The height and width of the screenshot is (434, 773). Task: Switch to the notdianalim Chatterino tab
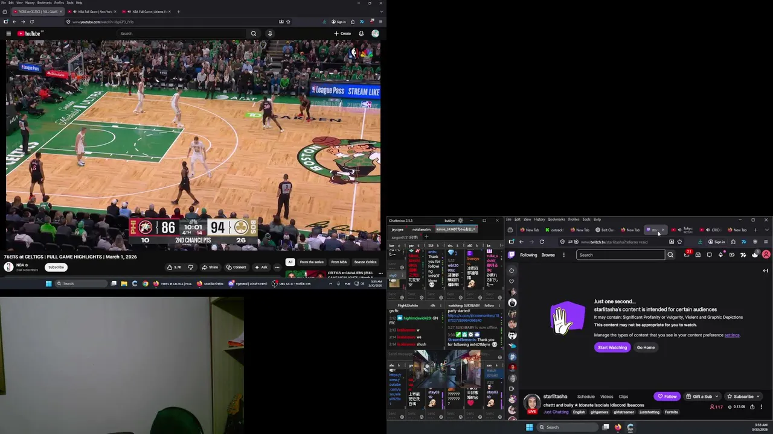coord(422,229)
